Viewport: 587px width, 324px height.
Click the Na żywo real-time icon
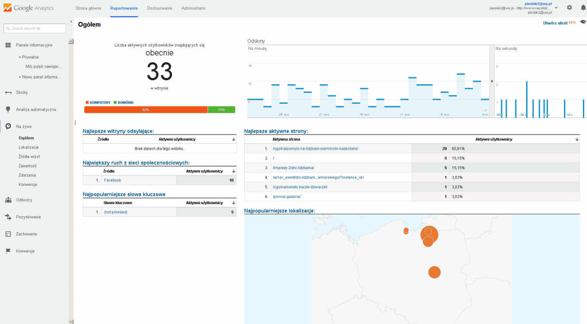[8, 126]
